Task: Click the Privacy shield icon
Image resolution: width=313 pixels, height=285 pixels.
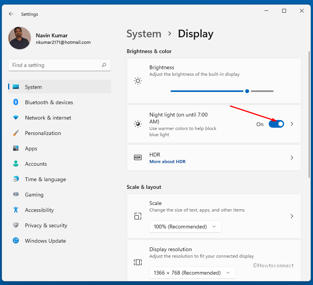Action: point(16,225)
